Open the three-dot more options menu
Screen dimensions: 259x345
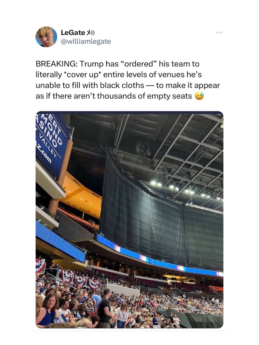[219, 32]
